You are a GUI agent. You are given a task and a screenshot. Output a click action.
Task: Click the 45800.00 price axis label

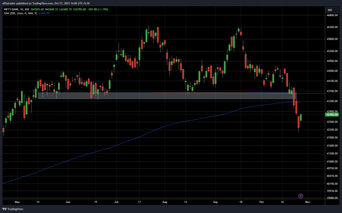tap(332, 39)
